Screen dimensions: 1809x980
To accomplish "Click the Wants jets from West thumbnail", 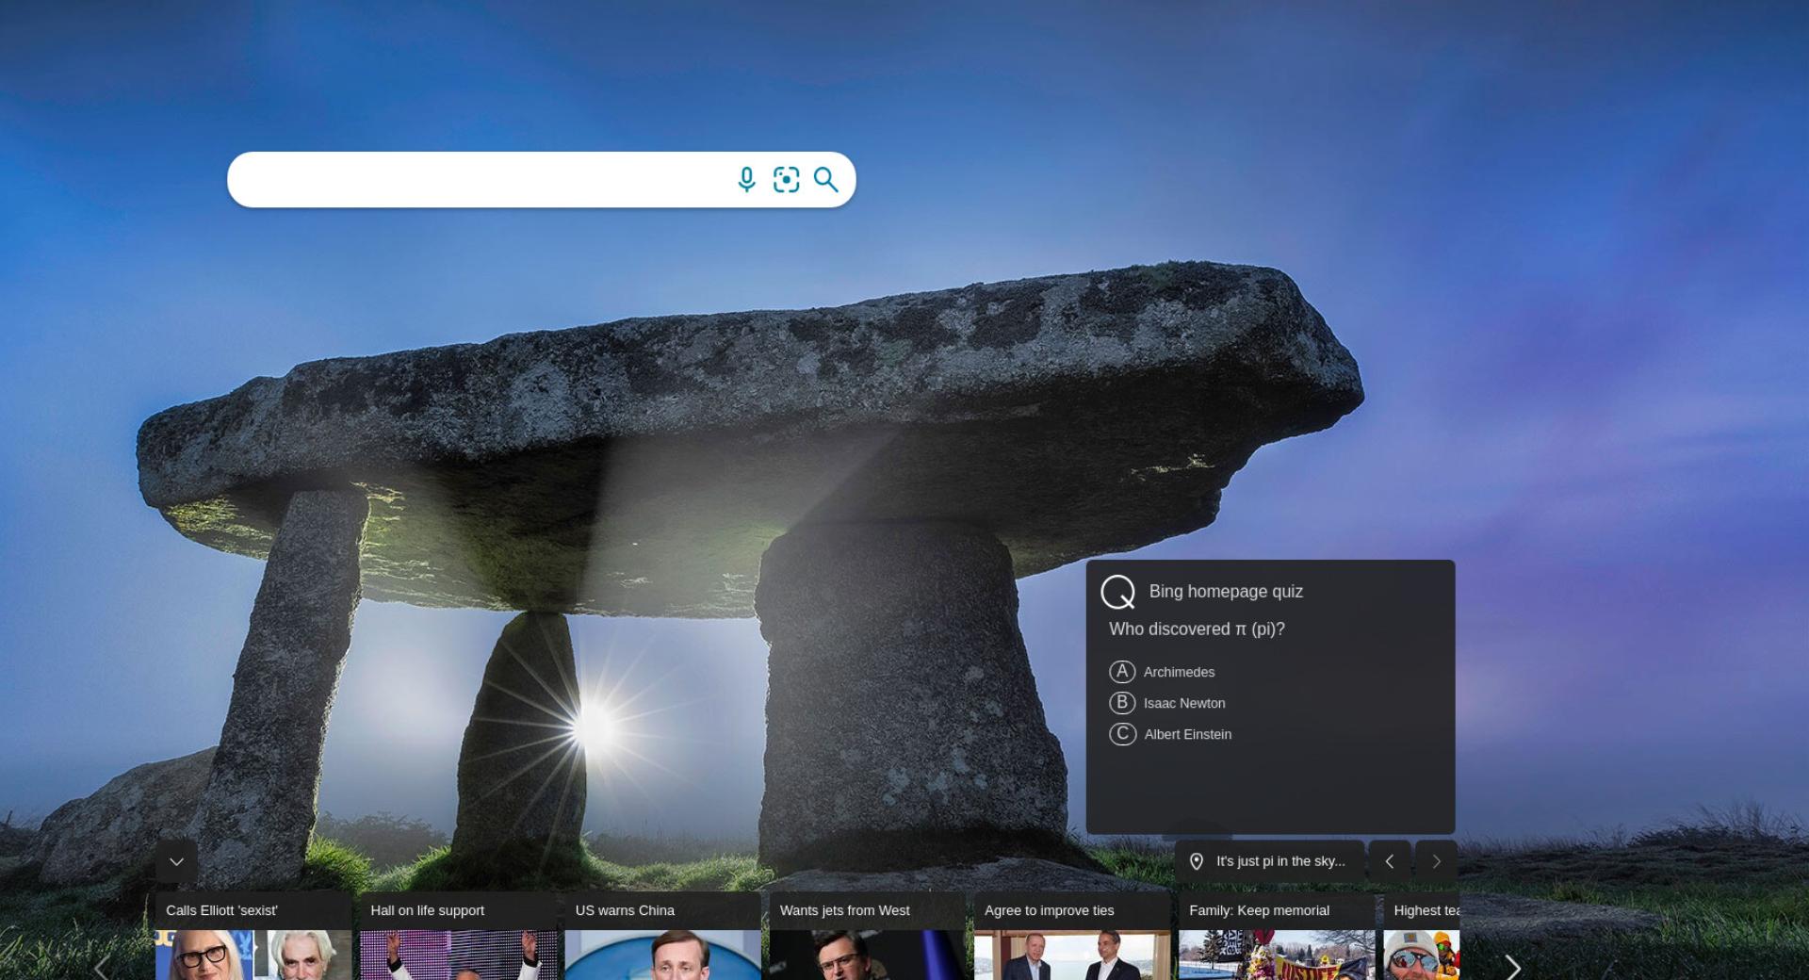I will tap(868, 955).
